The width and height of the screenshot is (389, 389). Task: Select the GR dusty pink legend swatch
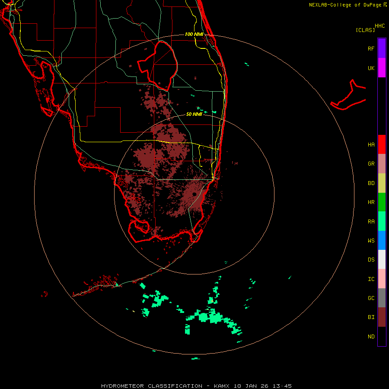click(382, 164)
